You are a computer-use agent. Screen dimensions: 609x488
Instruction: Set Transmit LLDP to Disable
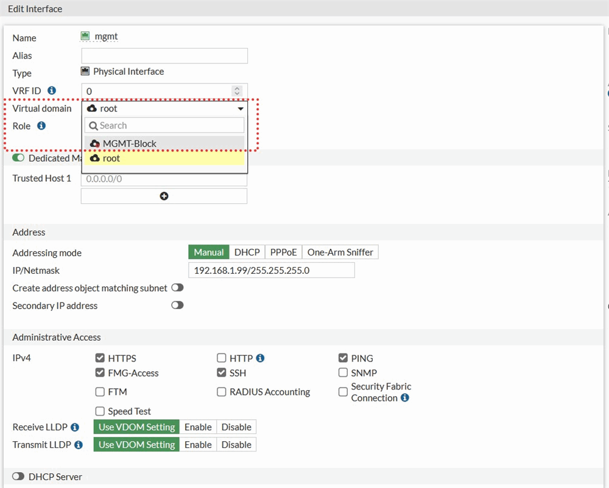[x=236, y=445]
